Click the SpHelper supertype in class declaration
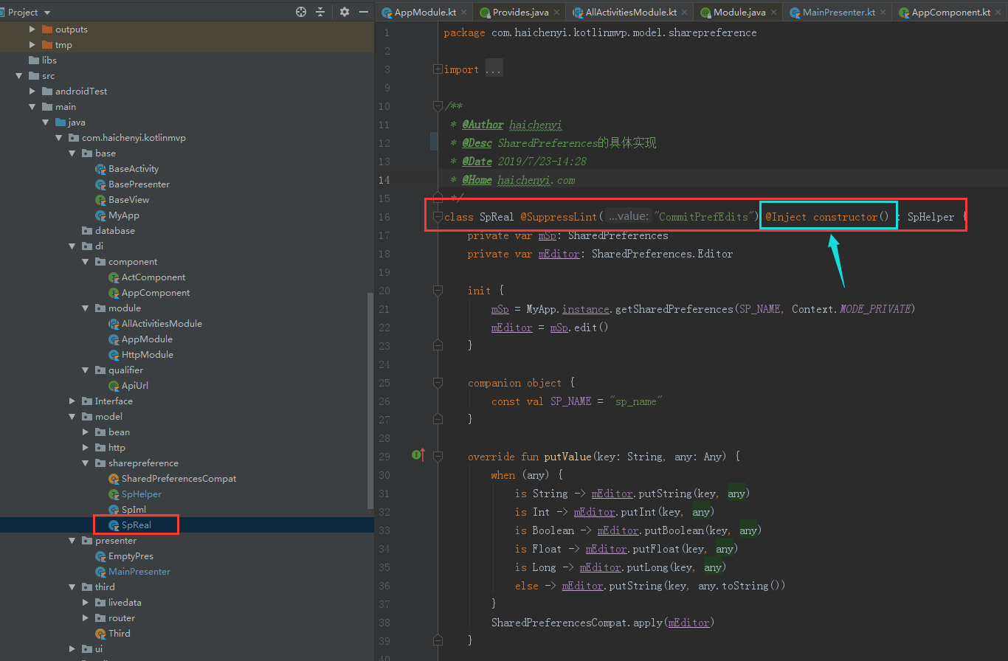Viewport: 1008px width, 661px height. click(x=931, y=217)
